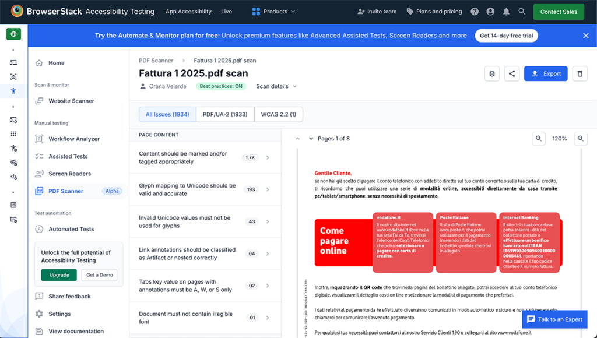
Task: Open search from the top navigation
Action: coord(522,11)
